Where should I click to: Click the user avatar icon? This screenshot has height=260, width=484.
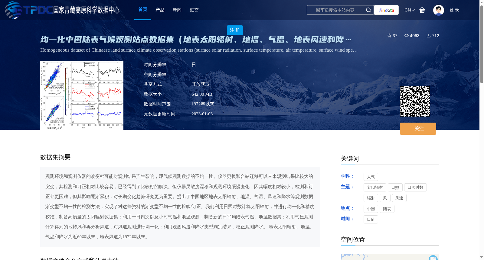pyautogui.click(x=439, y=10)
